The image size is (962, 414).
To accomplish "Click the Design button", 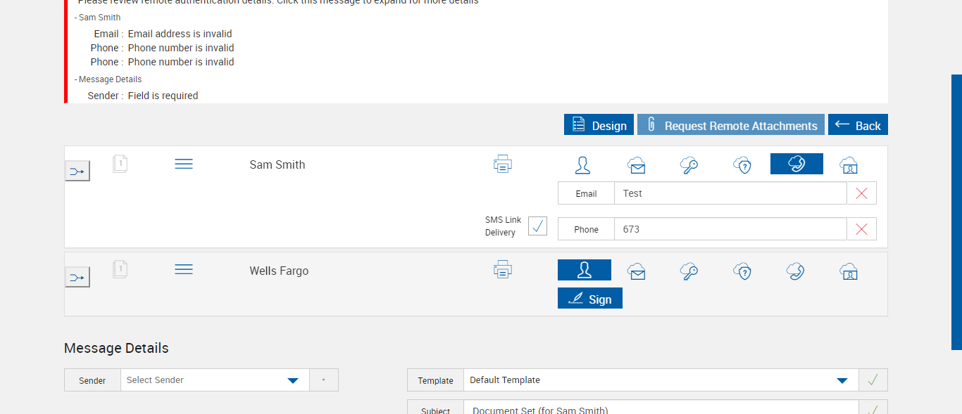I will click(599, 125).
